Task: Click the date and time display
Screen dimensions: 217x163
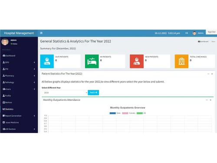Action: click(168, 33)
